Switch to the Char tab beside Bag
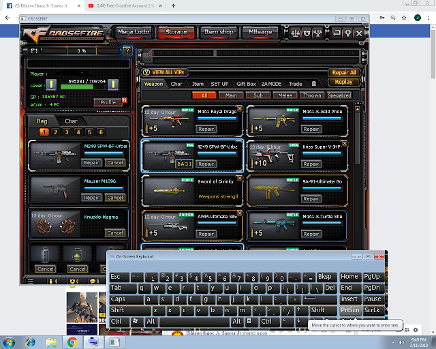 click(71, 121)
